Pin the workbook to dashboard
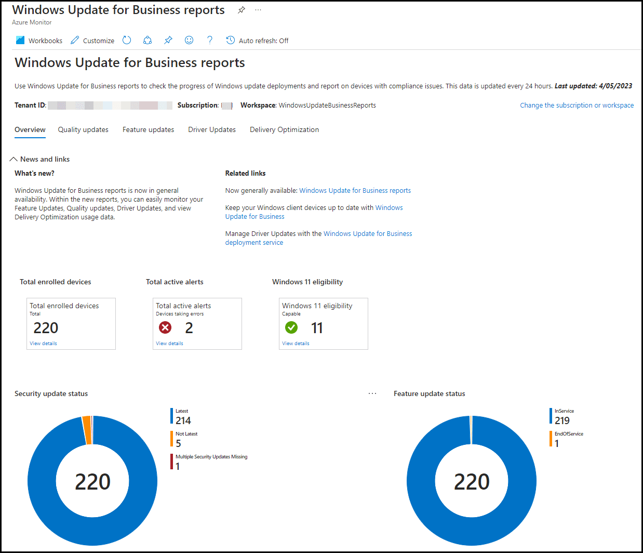Viewport: 643px width, 553px height. 168,40
